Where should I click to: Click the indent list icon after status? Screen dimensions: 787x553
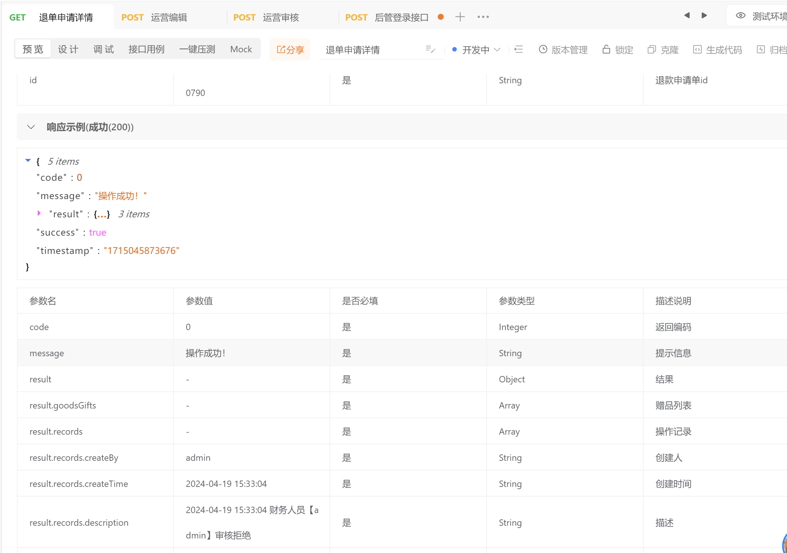pyautogui.click(x=519, y=49)
